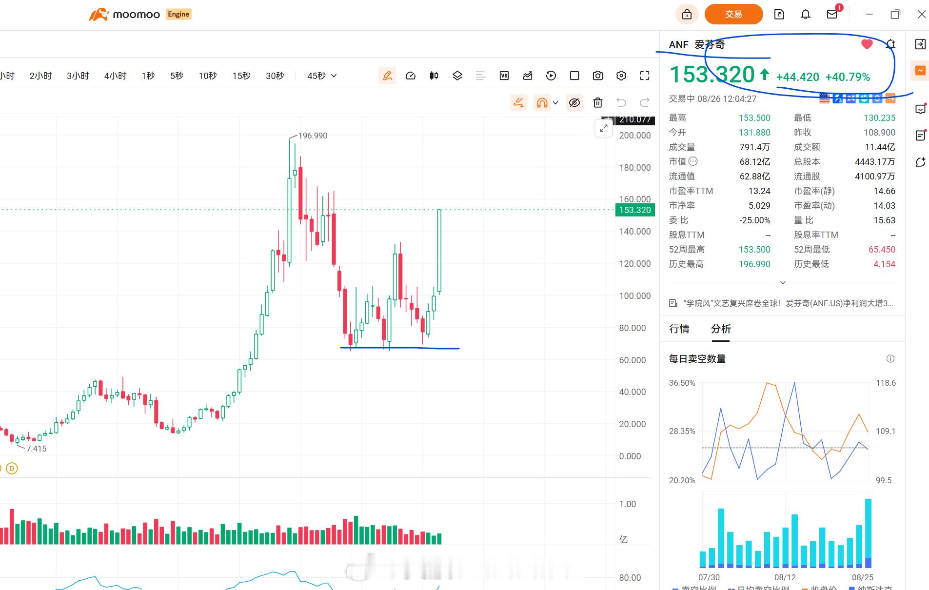Select the orange quote panel sidebar icon
929x590 pixels.
point(920,71)
